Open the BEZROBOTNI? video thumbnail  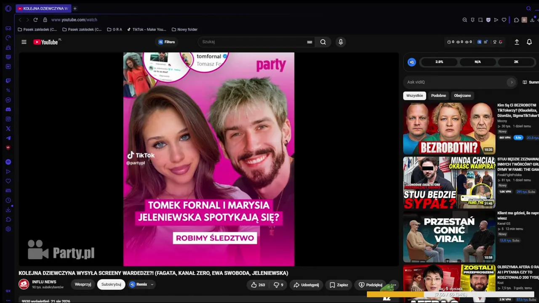pos(449,128)
